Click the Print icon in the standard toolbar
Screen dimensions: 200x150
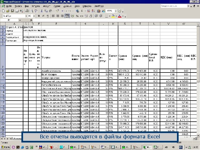click(x=27, y=11)
